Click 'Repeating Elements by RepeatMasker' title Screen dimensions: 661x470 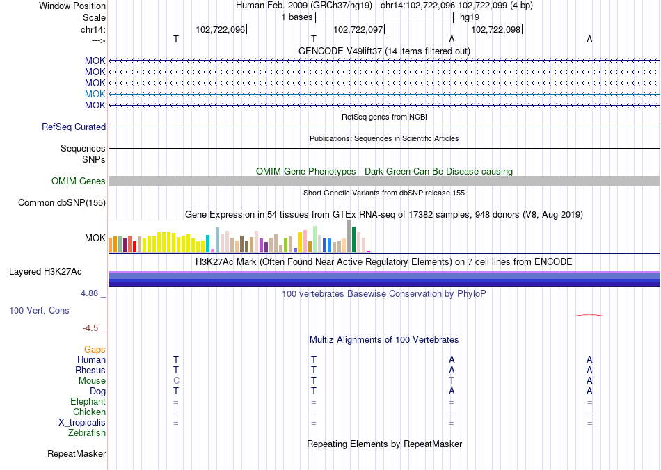(x=384, y=444)
